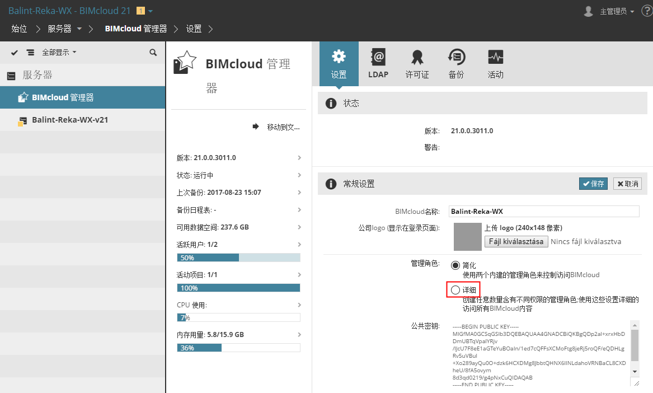
Task: Click the BIMcloud manager star icon
Action: (185, 63)
